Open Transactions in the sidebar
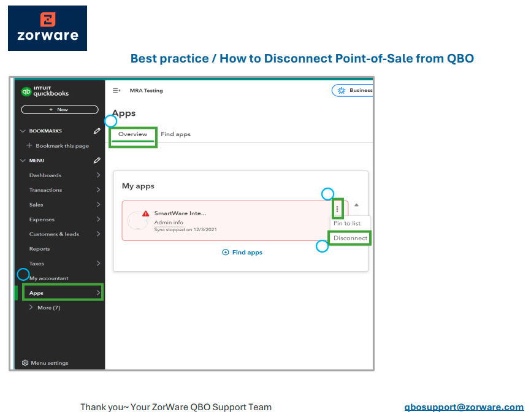The height and width of the screenshot is (420, 531). [46, 190]
